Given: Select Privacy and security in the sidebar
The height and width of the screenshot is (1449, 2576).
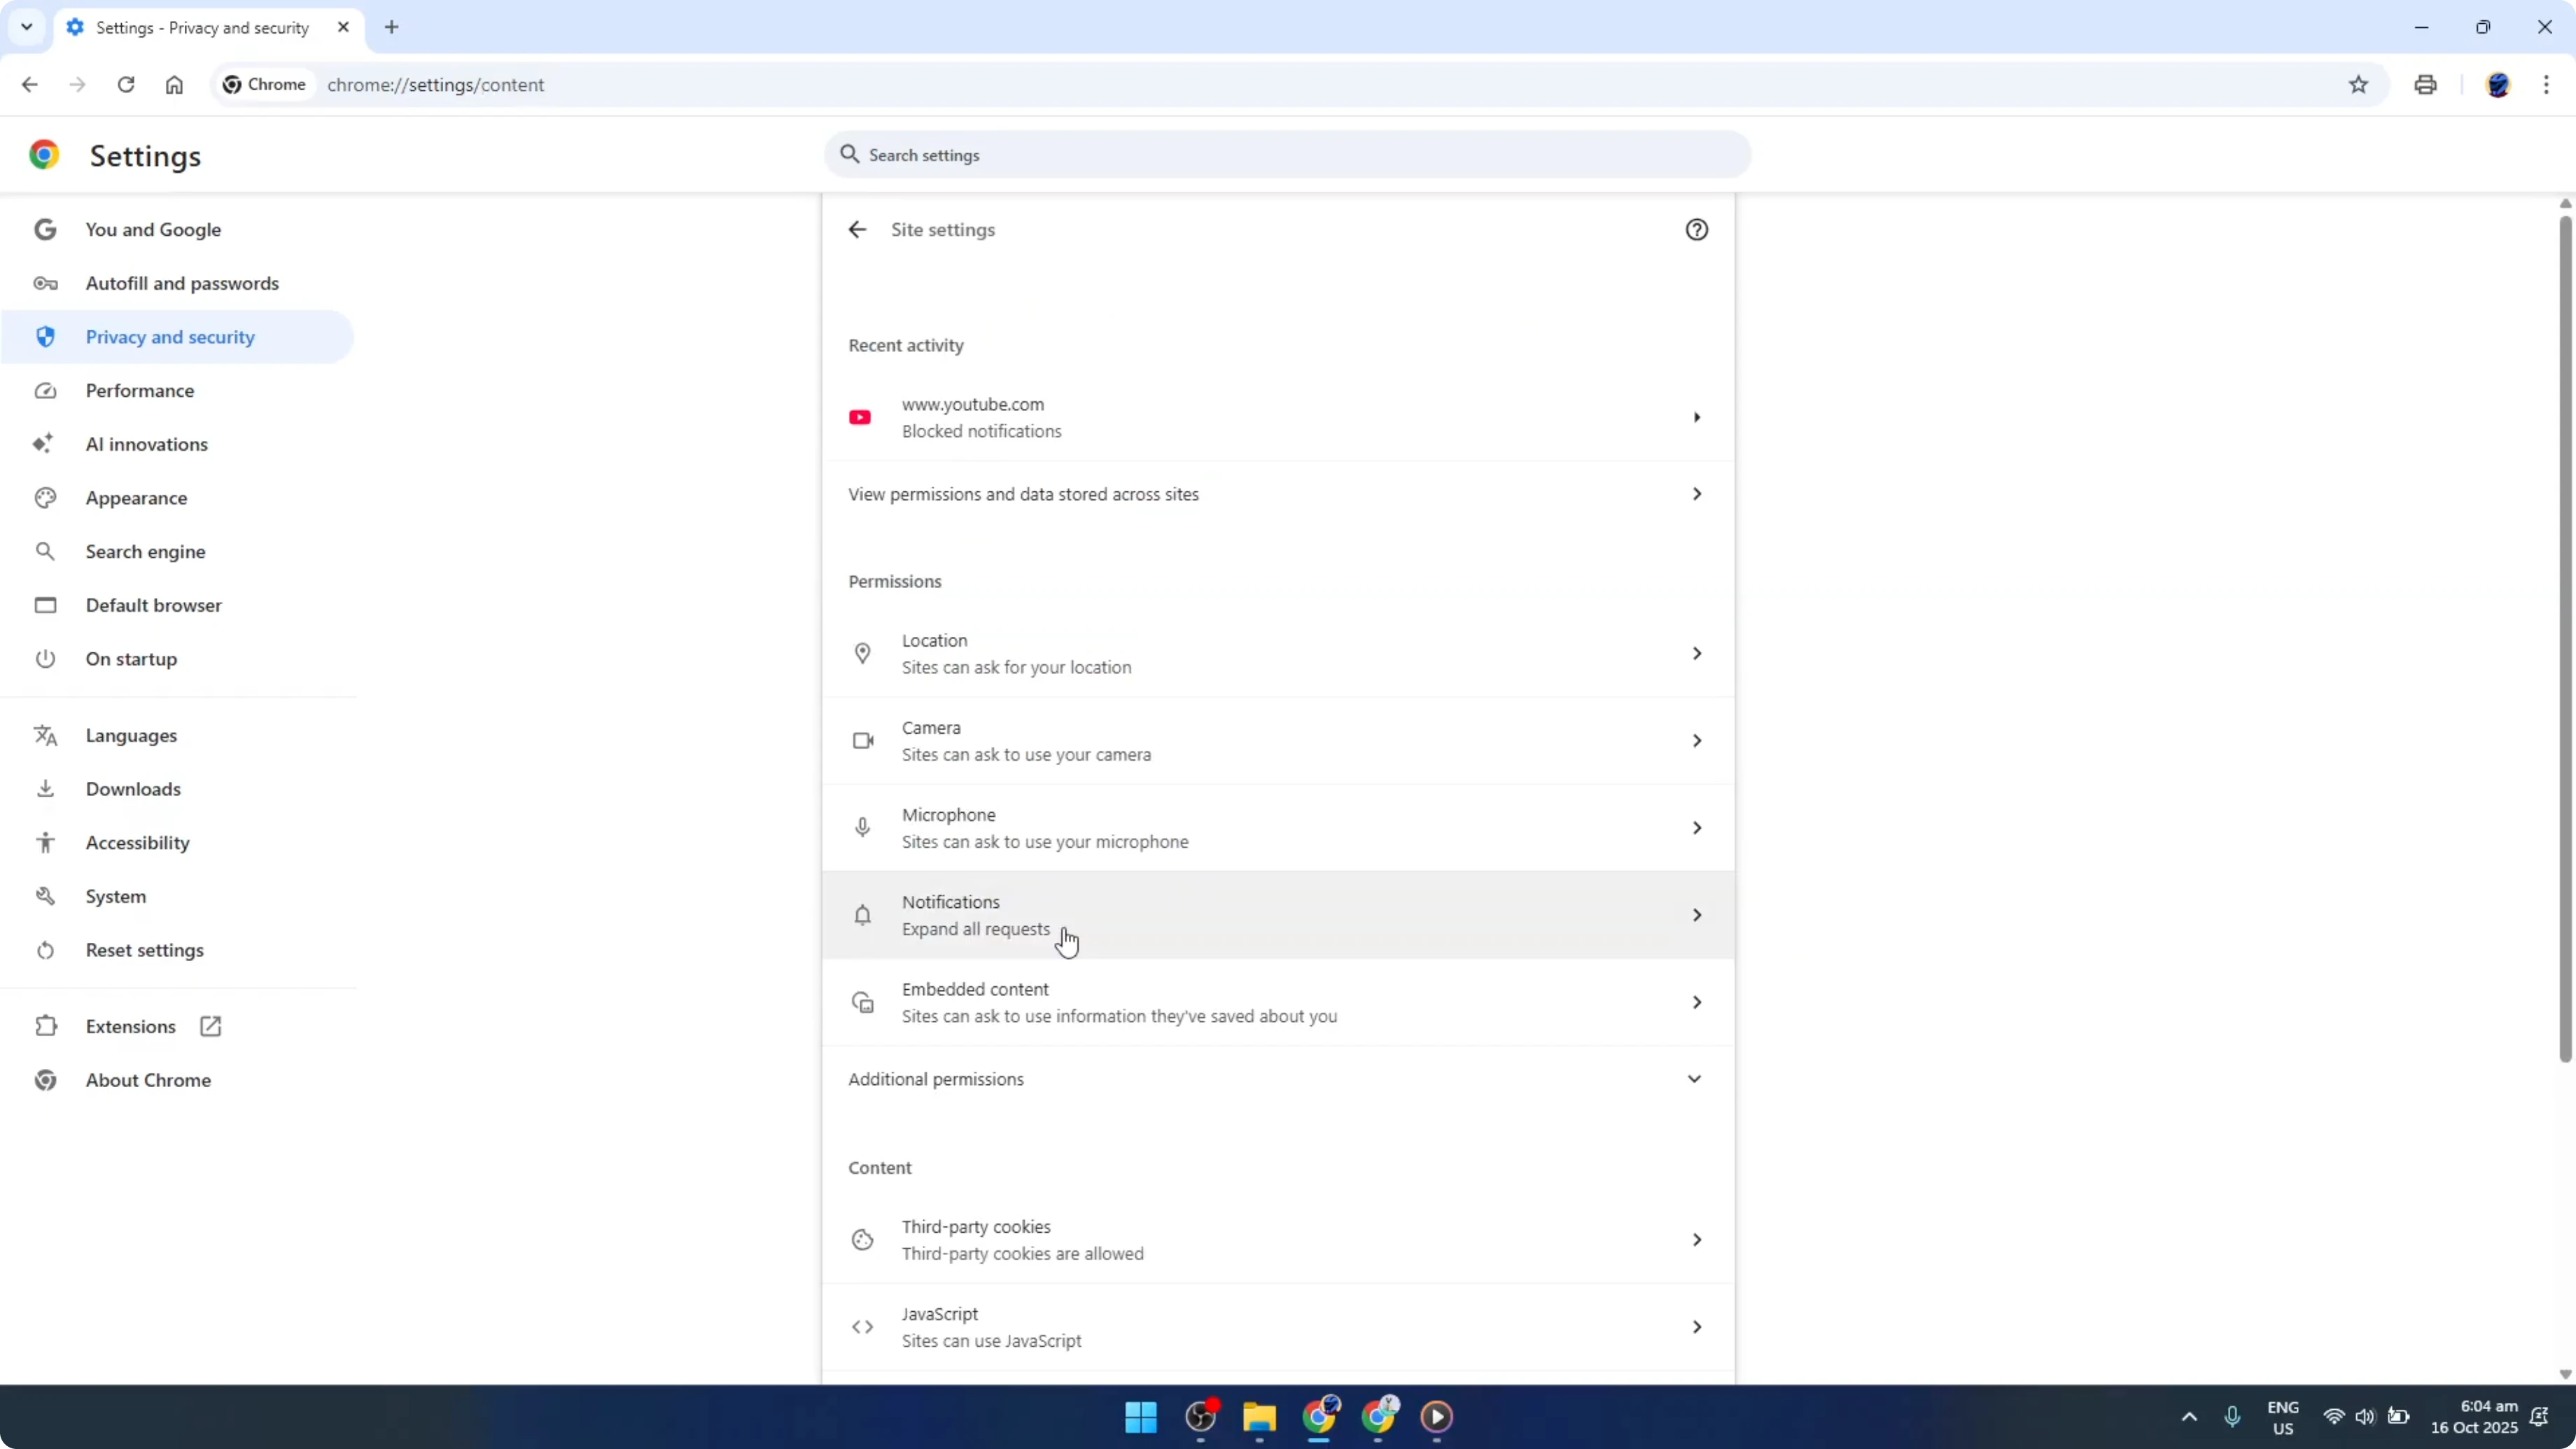Looking at the screenshot, I should click(x=170, y=337).
